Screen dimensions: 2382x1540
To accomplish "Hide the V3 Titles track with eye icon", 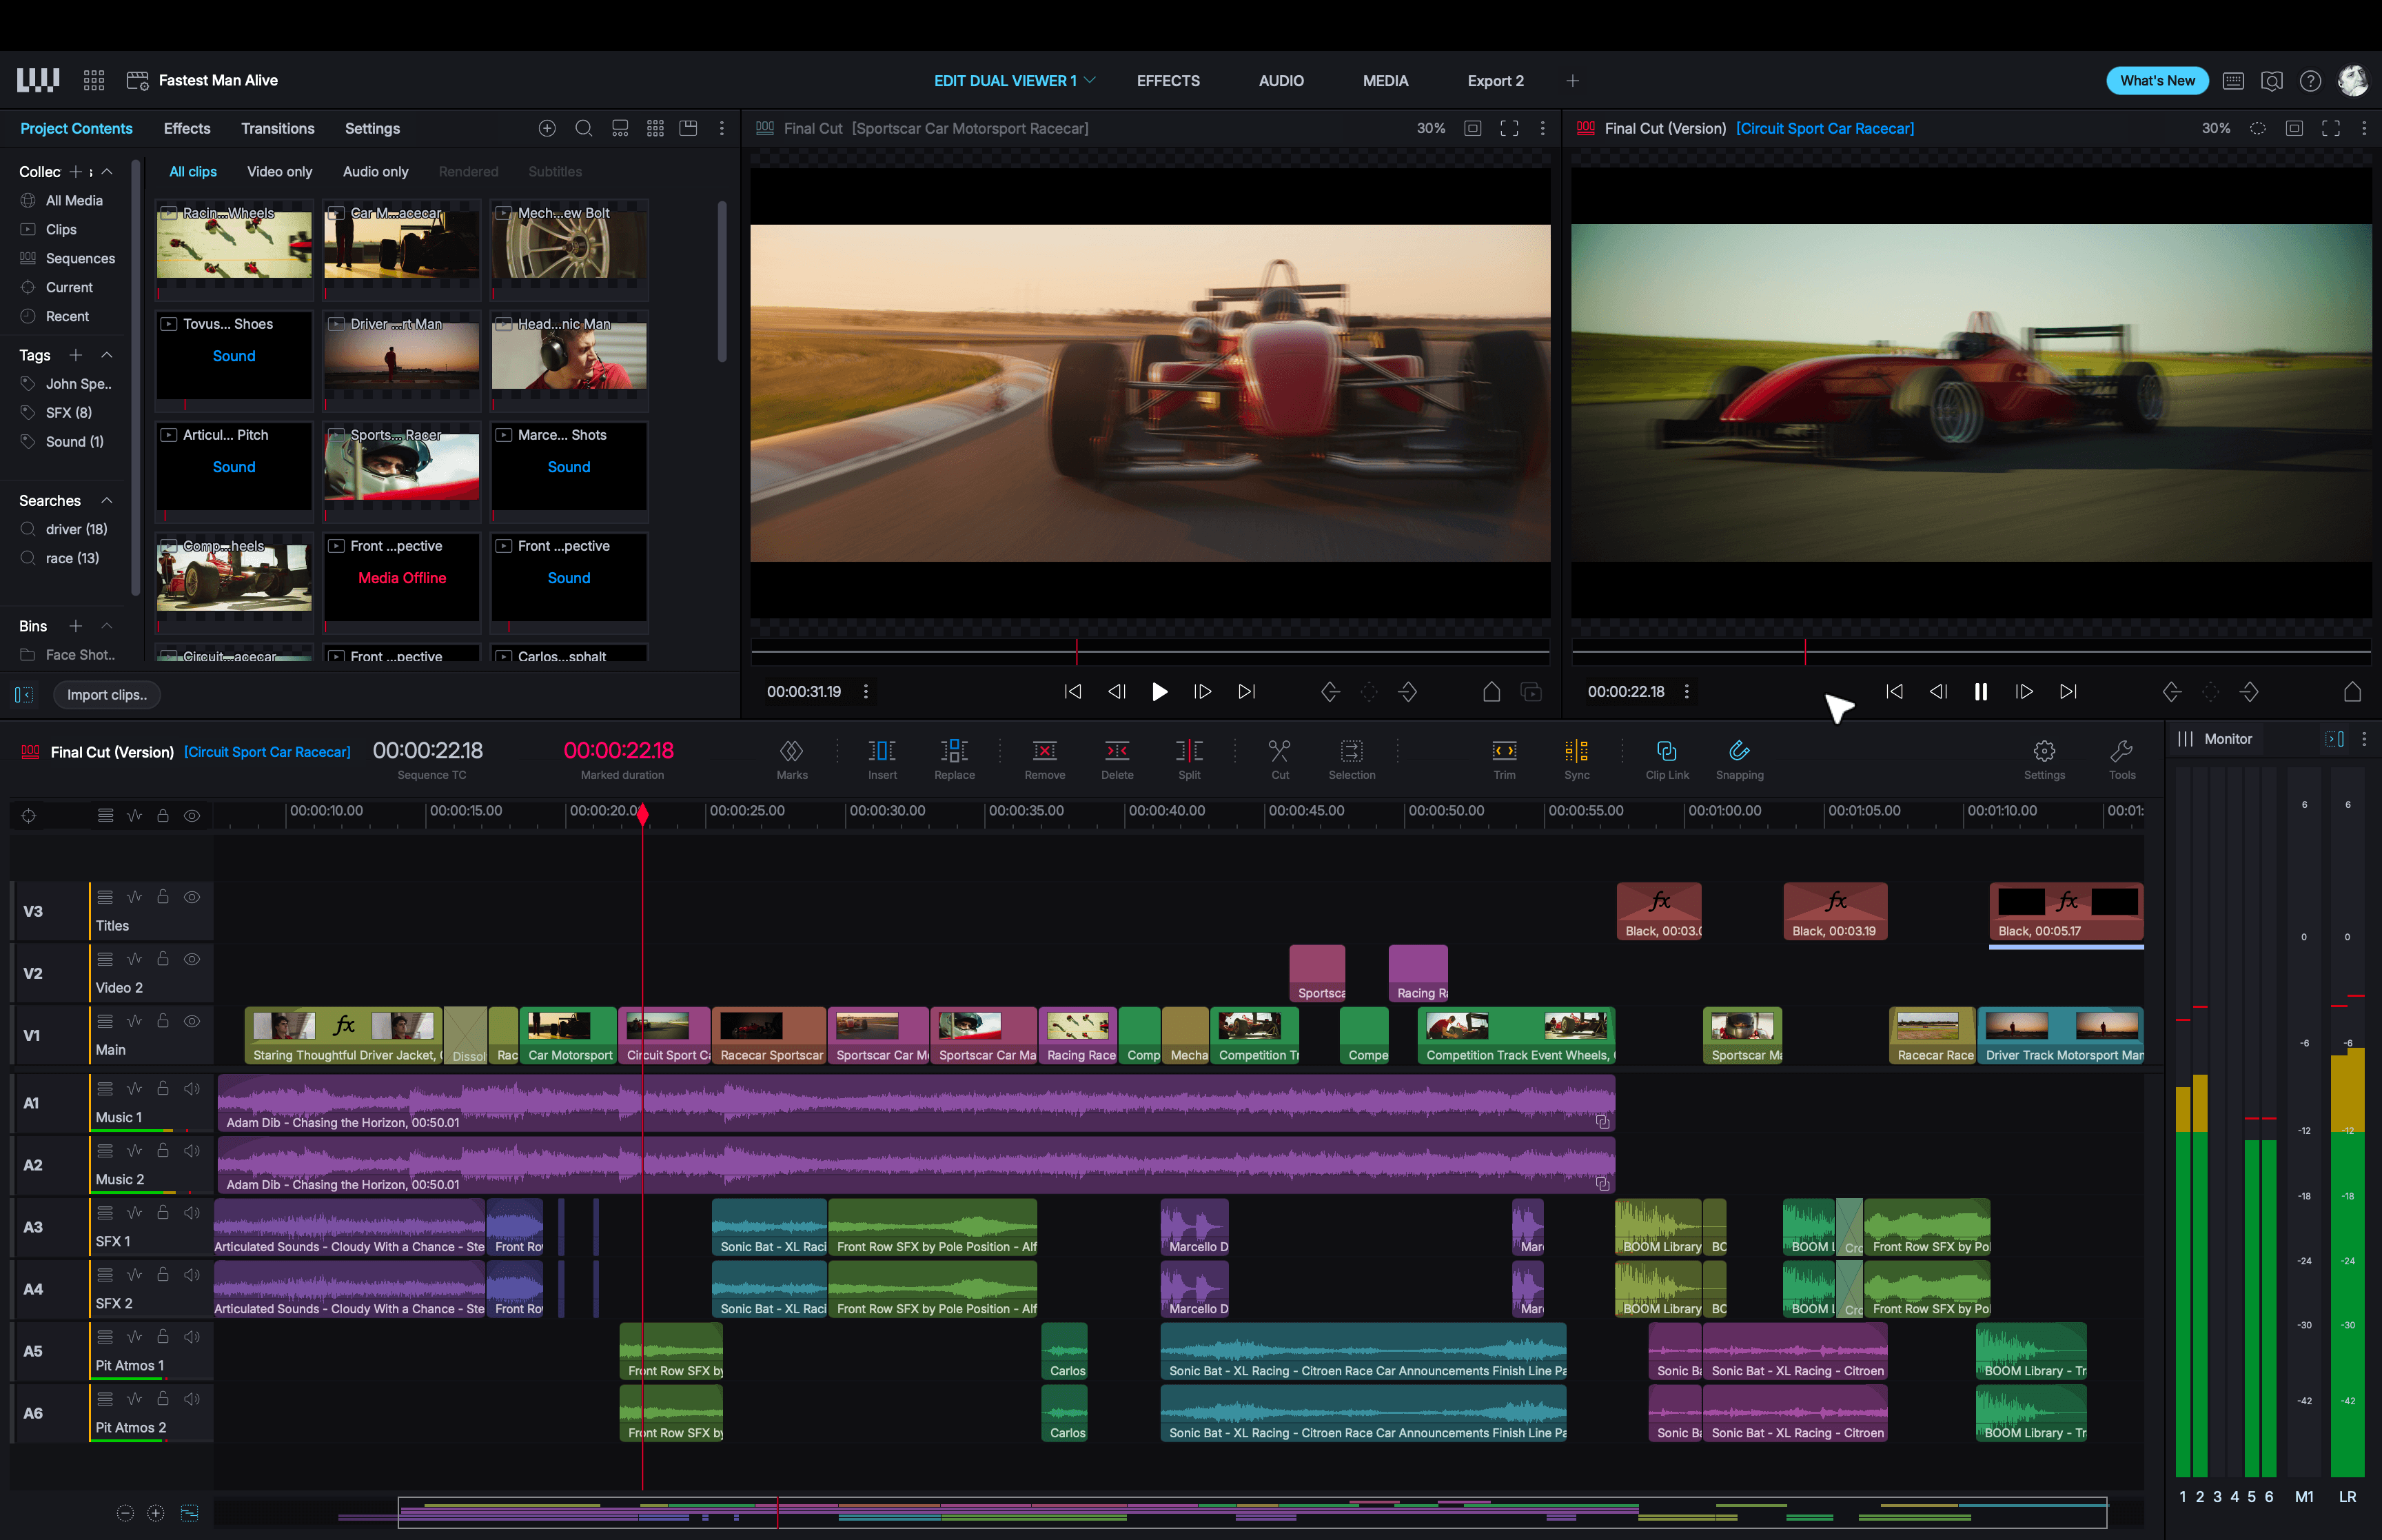I will (192, 898).
